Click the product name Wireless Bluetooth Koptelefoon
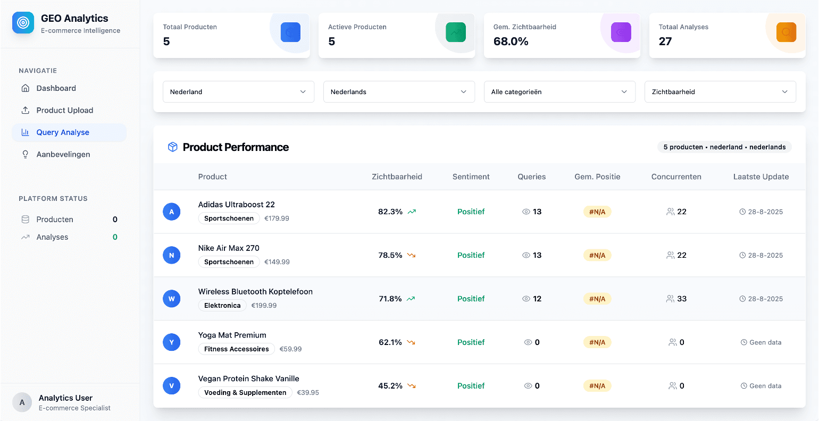Image resolution: width=819 pixels, height=421 pixels. [255, 291]
